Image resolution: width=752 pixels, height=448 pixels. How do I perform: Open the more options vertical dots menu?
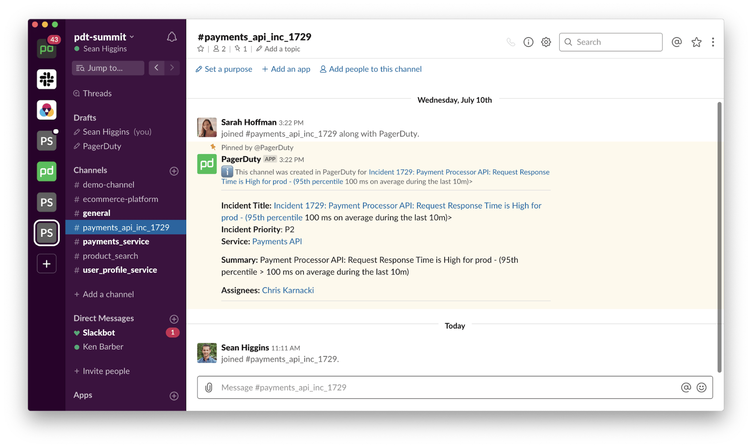point(713,42)
